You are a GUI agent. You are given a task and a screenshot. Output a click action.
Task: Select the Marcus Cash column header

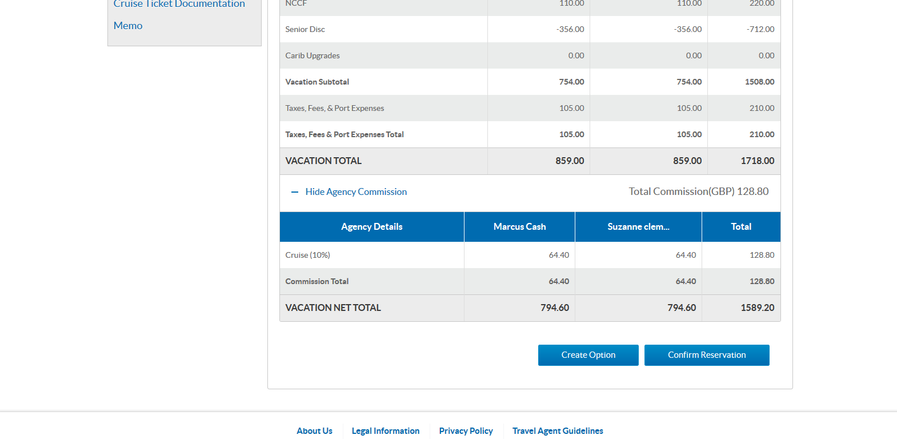click(x=519, y=227)
